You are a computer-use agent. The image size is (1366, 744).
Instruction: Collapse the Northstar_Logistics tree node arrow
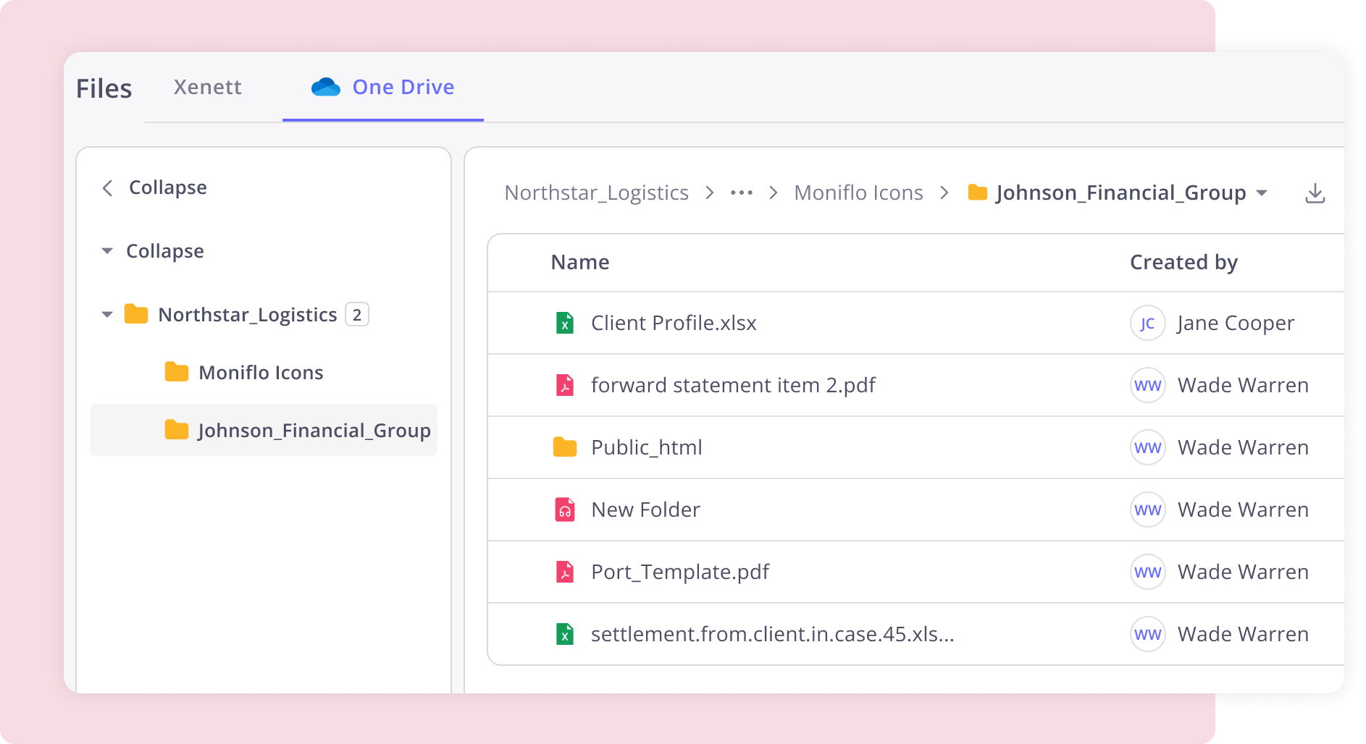tap(107, 315)
